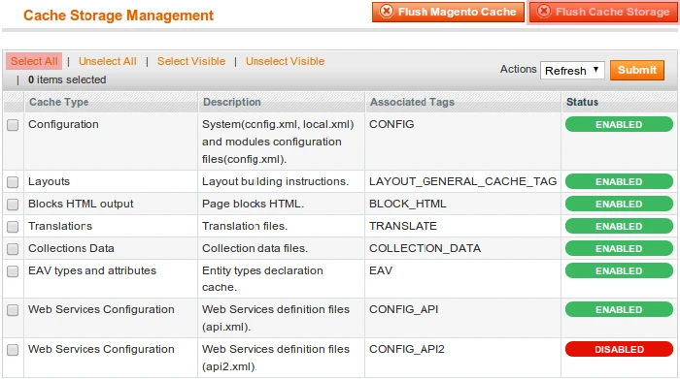680x379 pixels.
Task: Click the DISABLED status badge for CONFIG_API2
Action: click(619, 349)
